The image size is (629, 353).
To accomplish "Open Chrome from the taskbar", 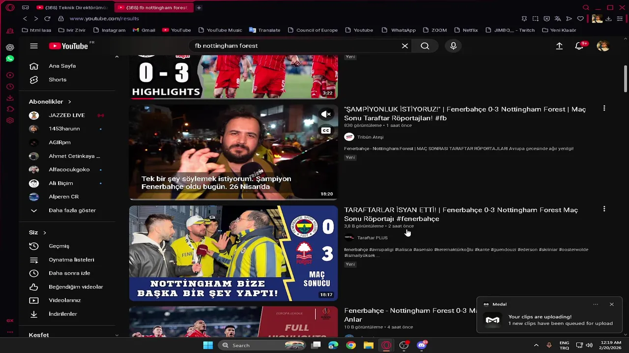I will pos(350,345).
